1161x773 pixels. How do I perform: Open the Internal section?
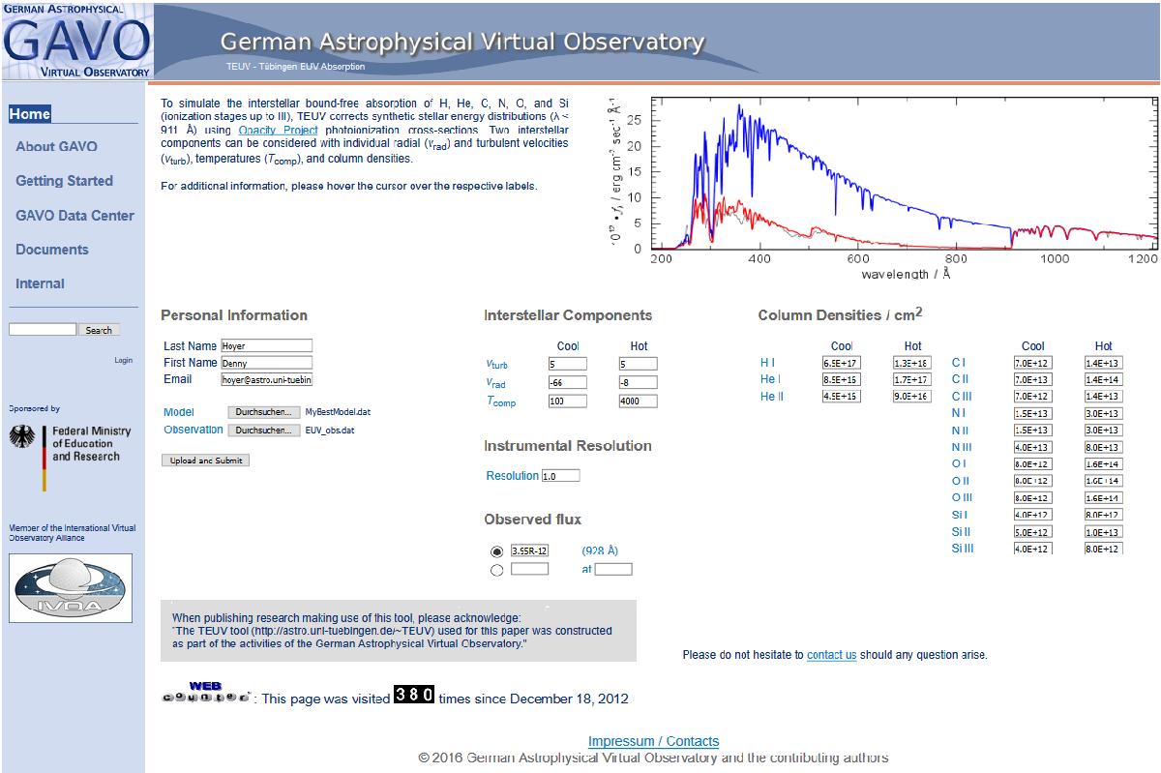tap(40, 283)
